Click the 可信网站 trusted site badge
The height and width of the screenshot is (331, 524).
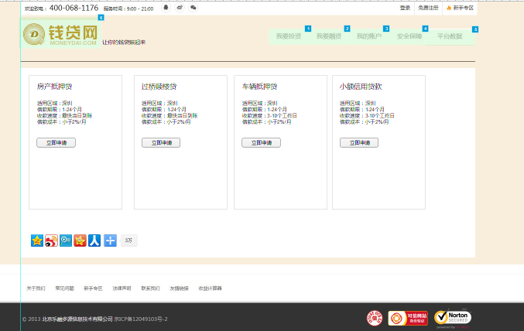(x=408, y=318)
